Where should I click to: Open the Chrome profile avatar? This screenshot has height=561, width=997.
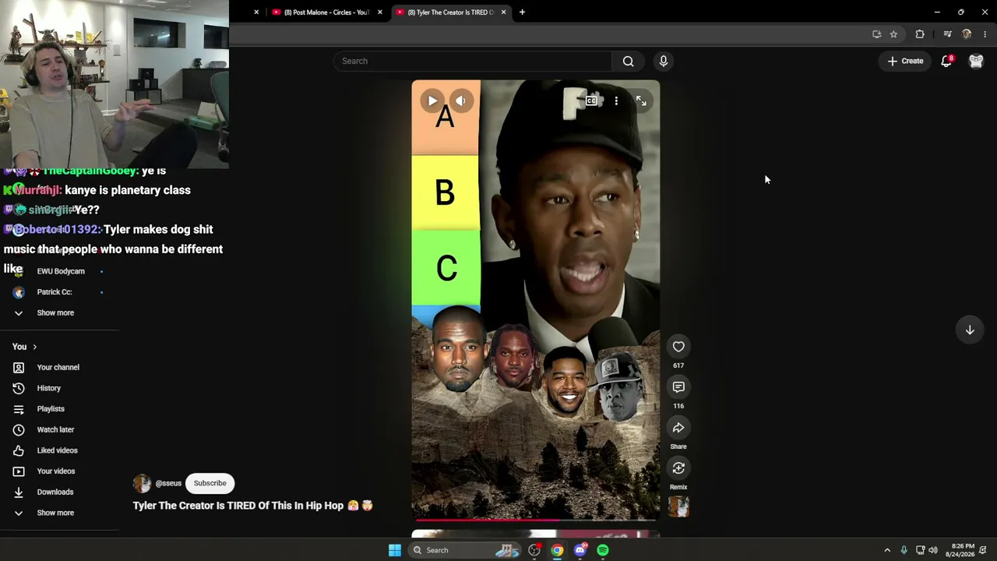(967, 34)
